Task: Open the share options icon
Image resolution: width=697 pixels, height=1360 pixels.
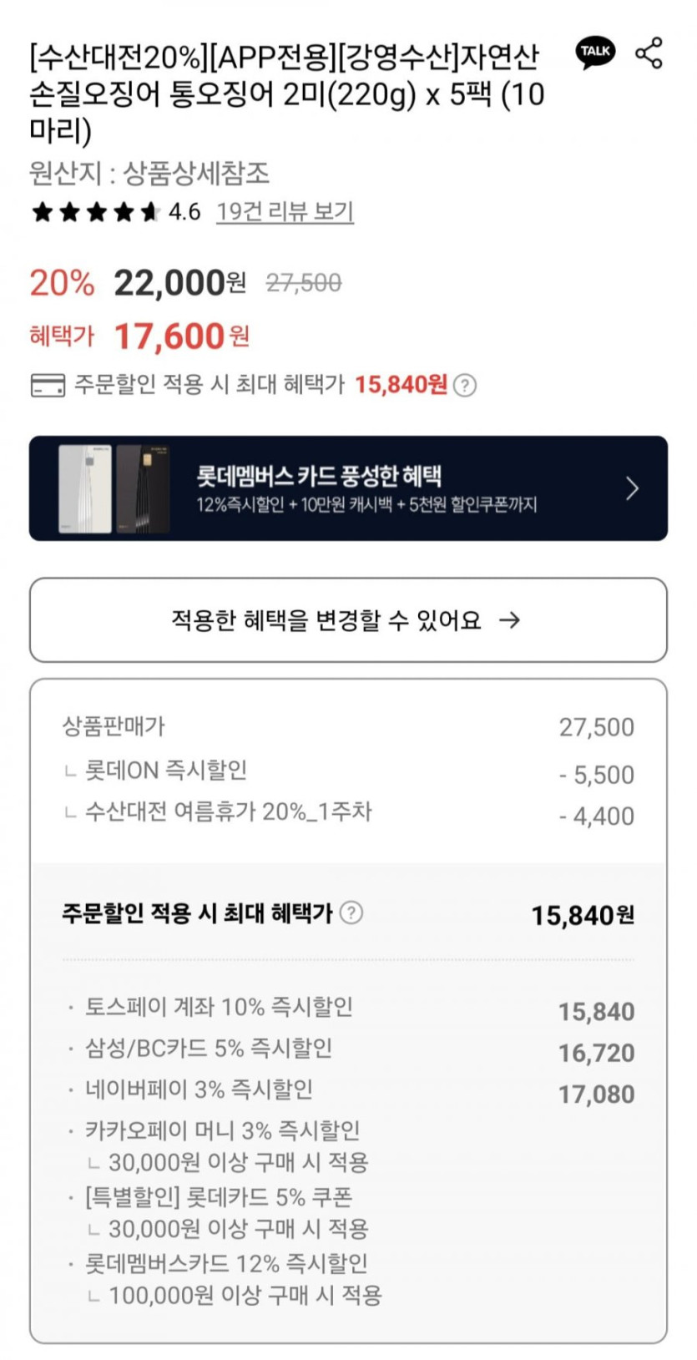Action: (x=649, y=53)
